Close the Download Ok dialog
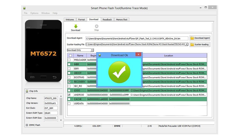 click(x=138, y=54)
